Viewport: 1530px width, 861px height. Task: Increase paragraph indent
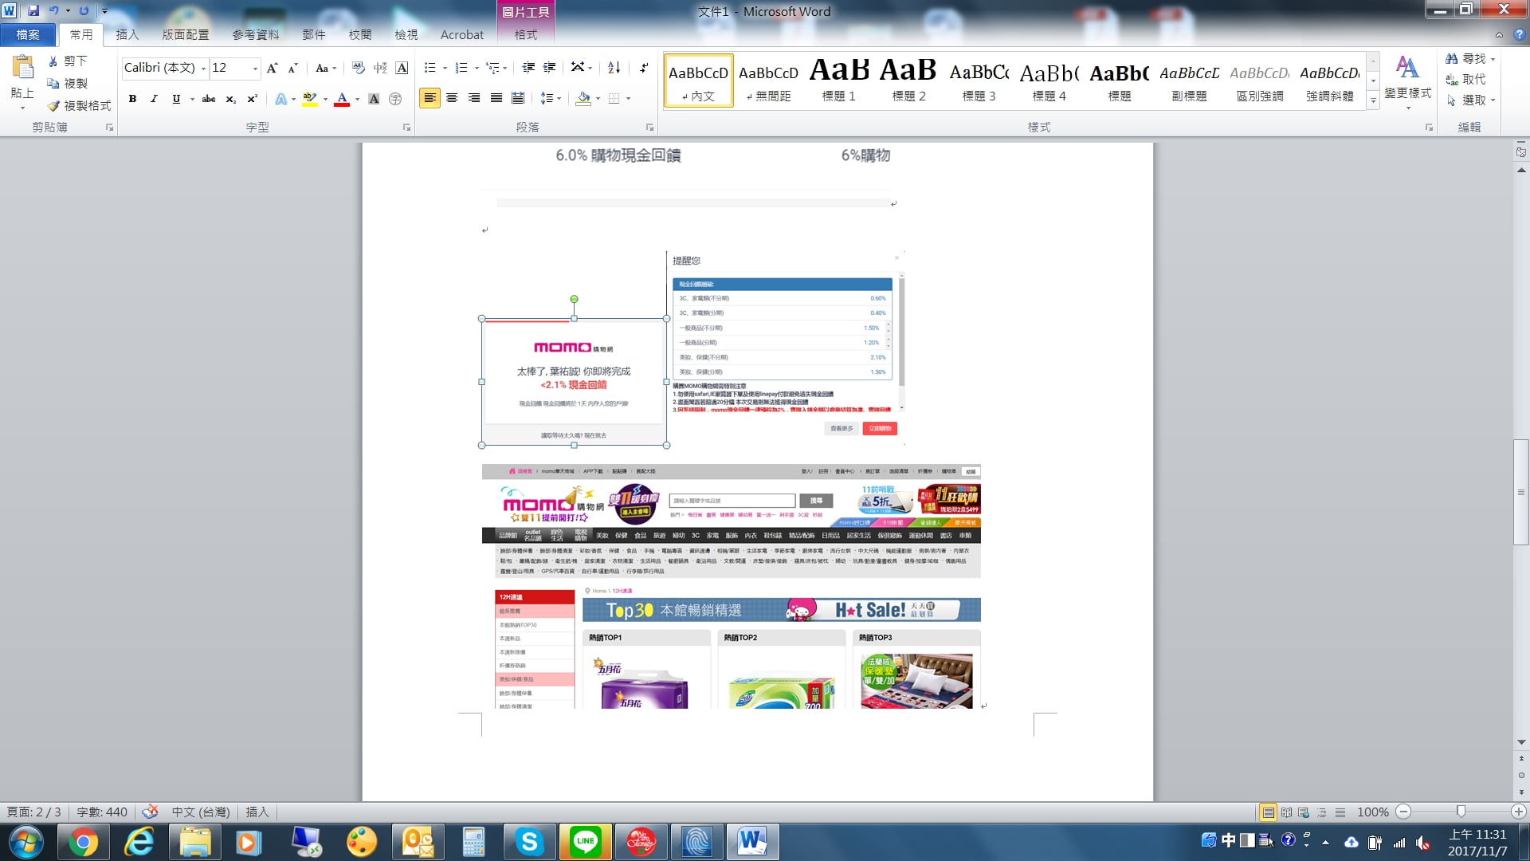tap(550, 68)
